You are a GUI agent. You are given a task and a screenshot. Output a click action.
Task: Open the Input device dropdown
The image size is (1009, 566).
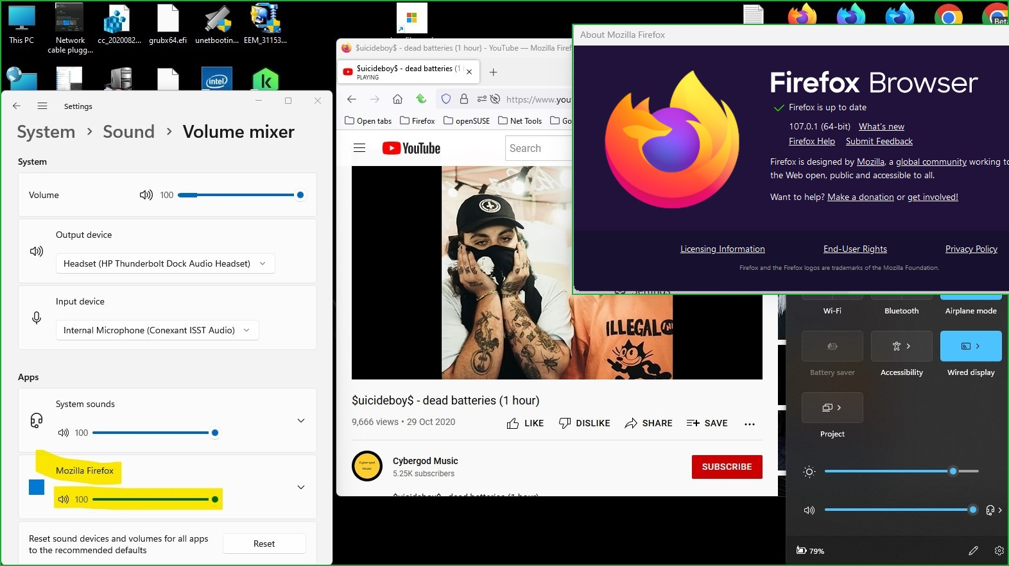coord(157,330)
